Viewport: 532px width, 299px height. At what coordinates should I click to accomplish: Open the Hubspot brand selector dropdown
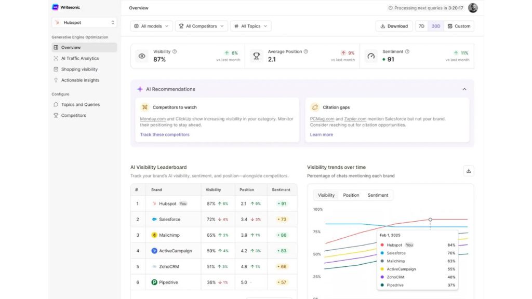[85, 22]
